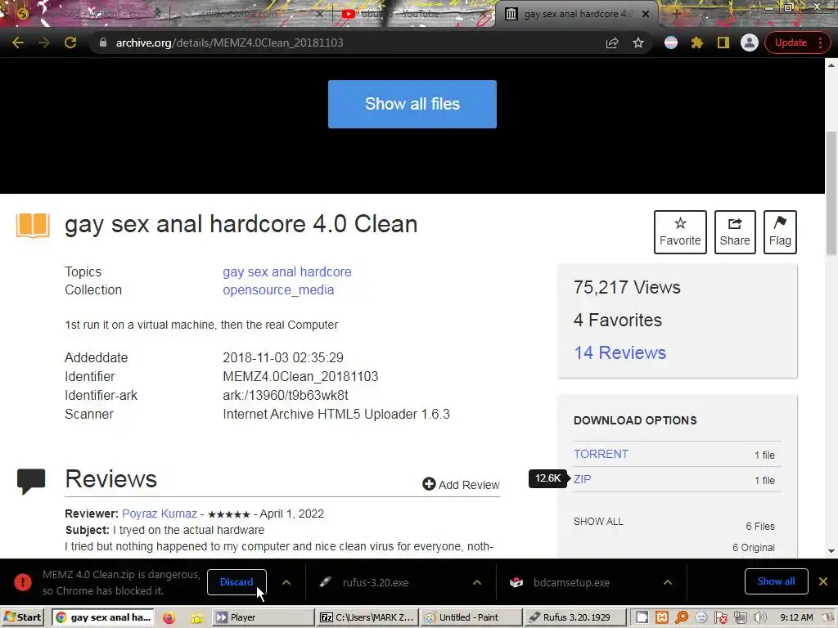Click the orange Bandicam tray icon

click(661, 618)
